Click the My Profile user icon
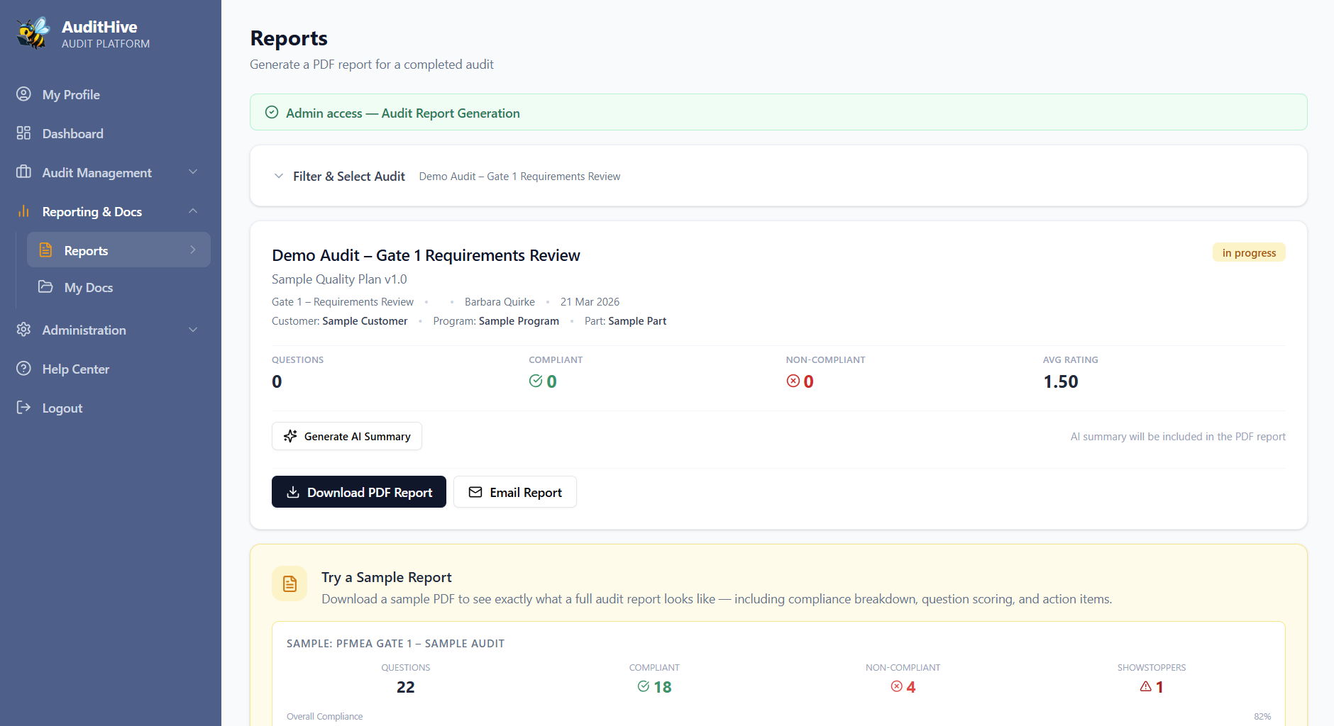Viewport: 1334px width, 726px height. pyautogui.click(x=23, y=94)
